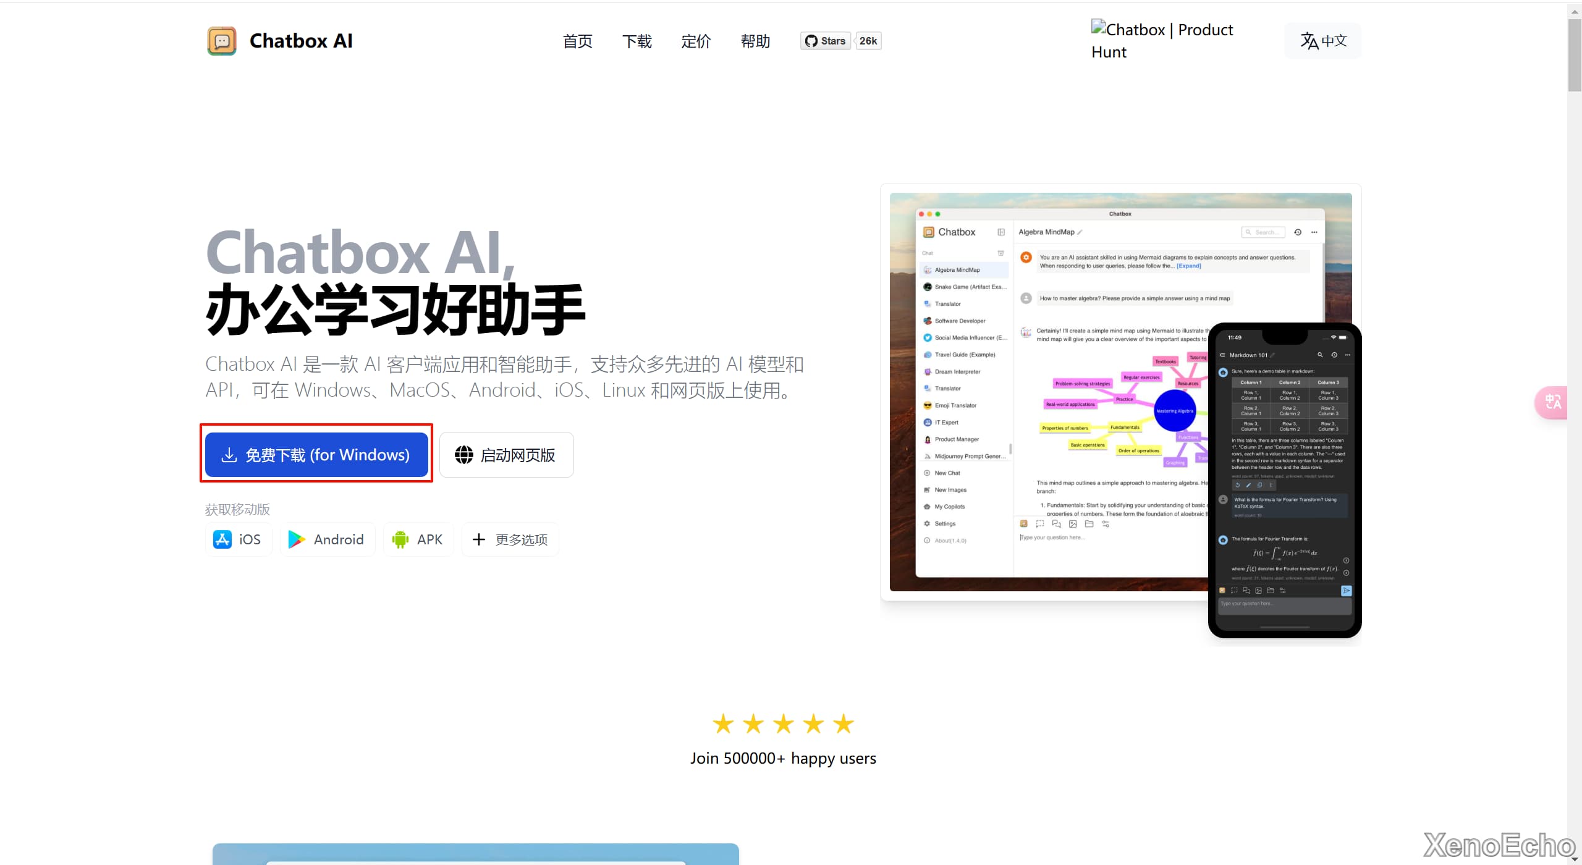Click 免费下载 (for Windows) button
Screen dimensions: 1582x865
(316, 455)
